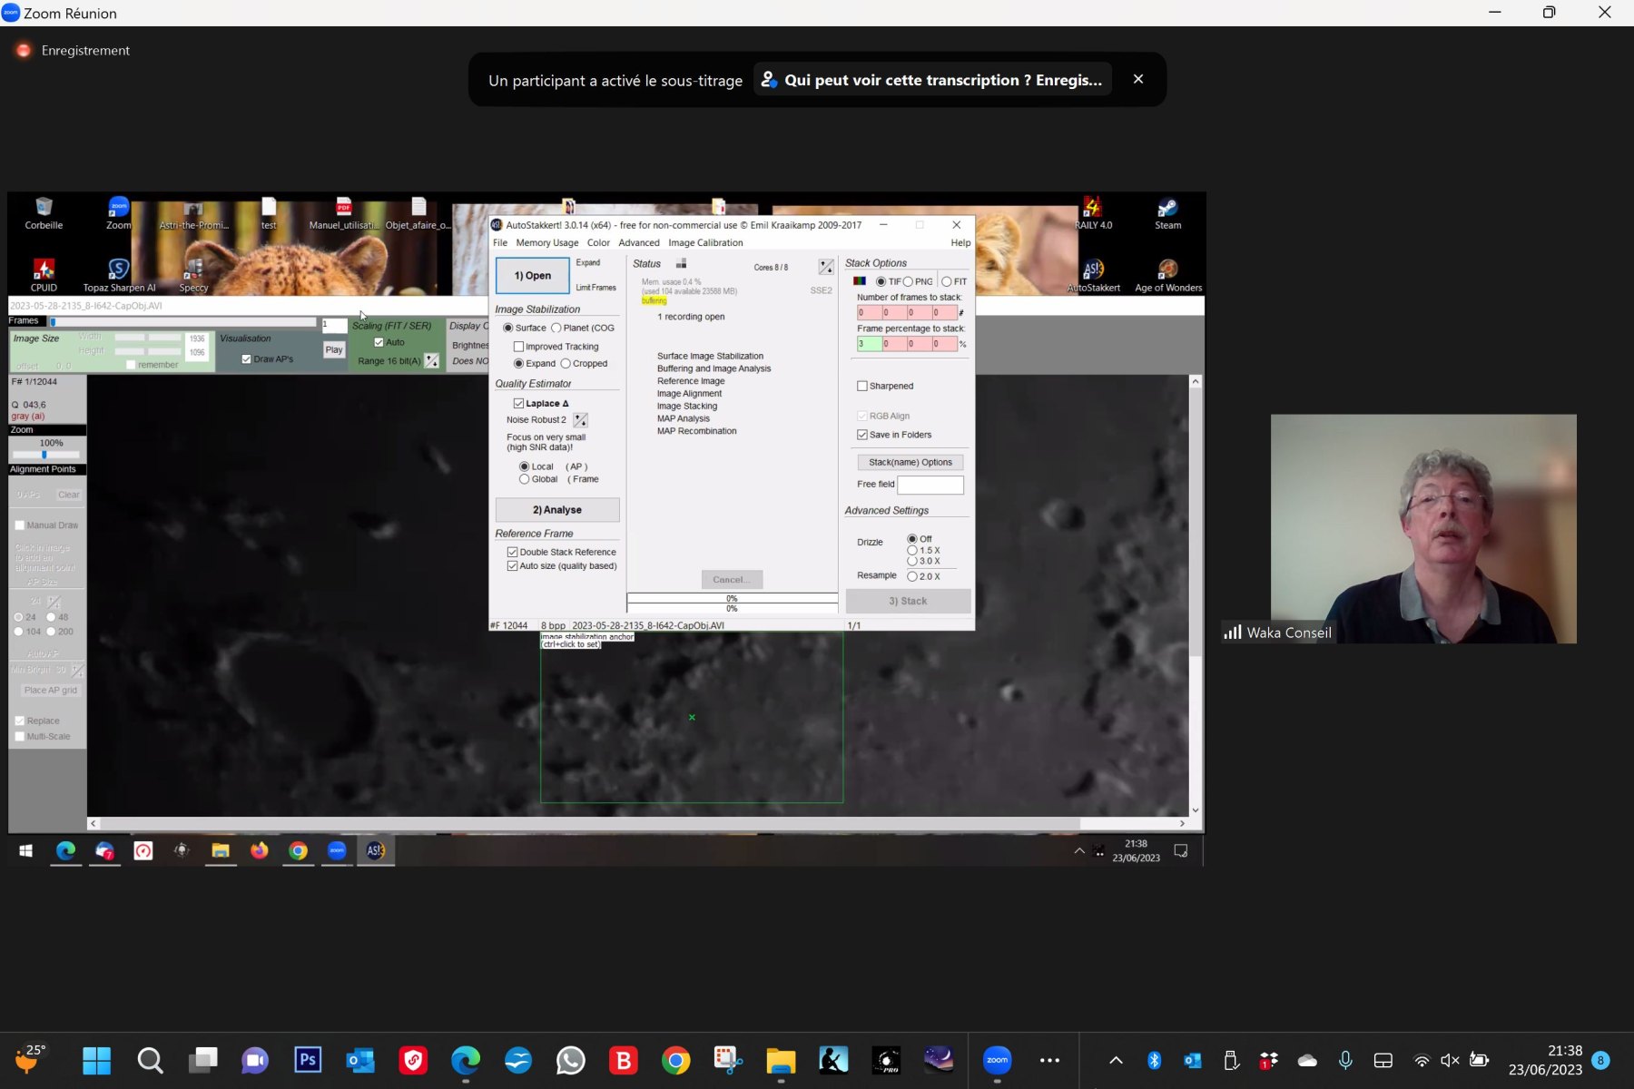Toggle Double Stack Reference checkbox

pyautogui.click(x=513, y=552)
